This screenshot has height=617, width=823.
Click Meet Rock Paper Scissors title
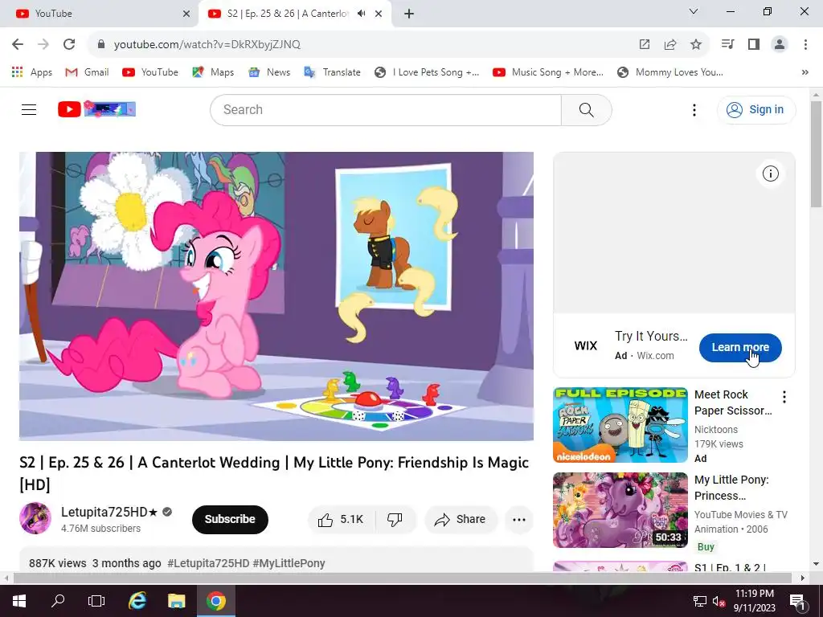(733, 402)
